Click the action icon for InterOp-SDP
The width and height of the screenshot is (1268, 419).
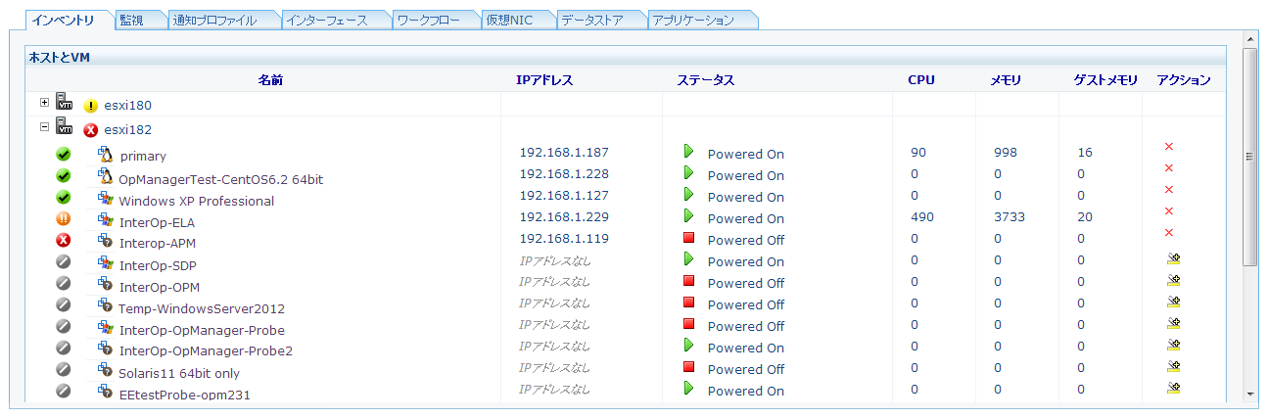click(x=1173, y=258)
